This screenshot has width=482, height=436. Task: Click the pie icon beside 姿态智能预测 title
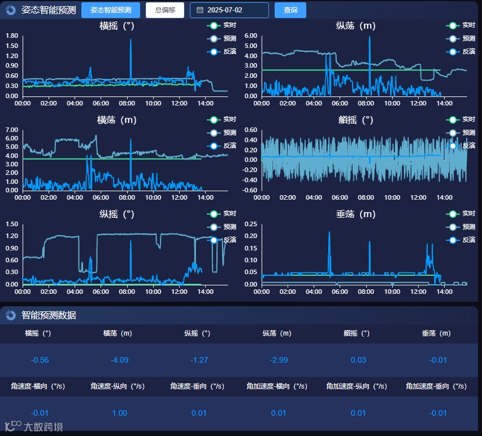(11, 10)
